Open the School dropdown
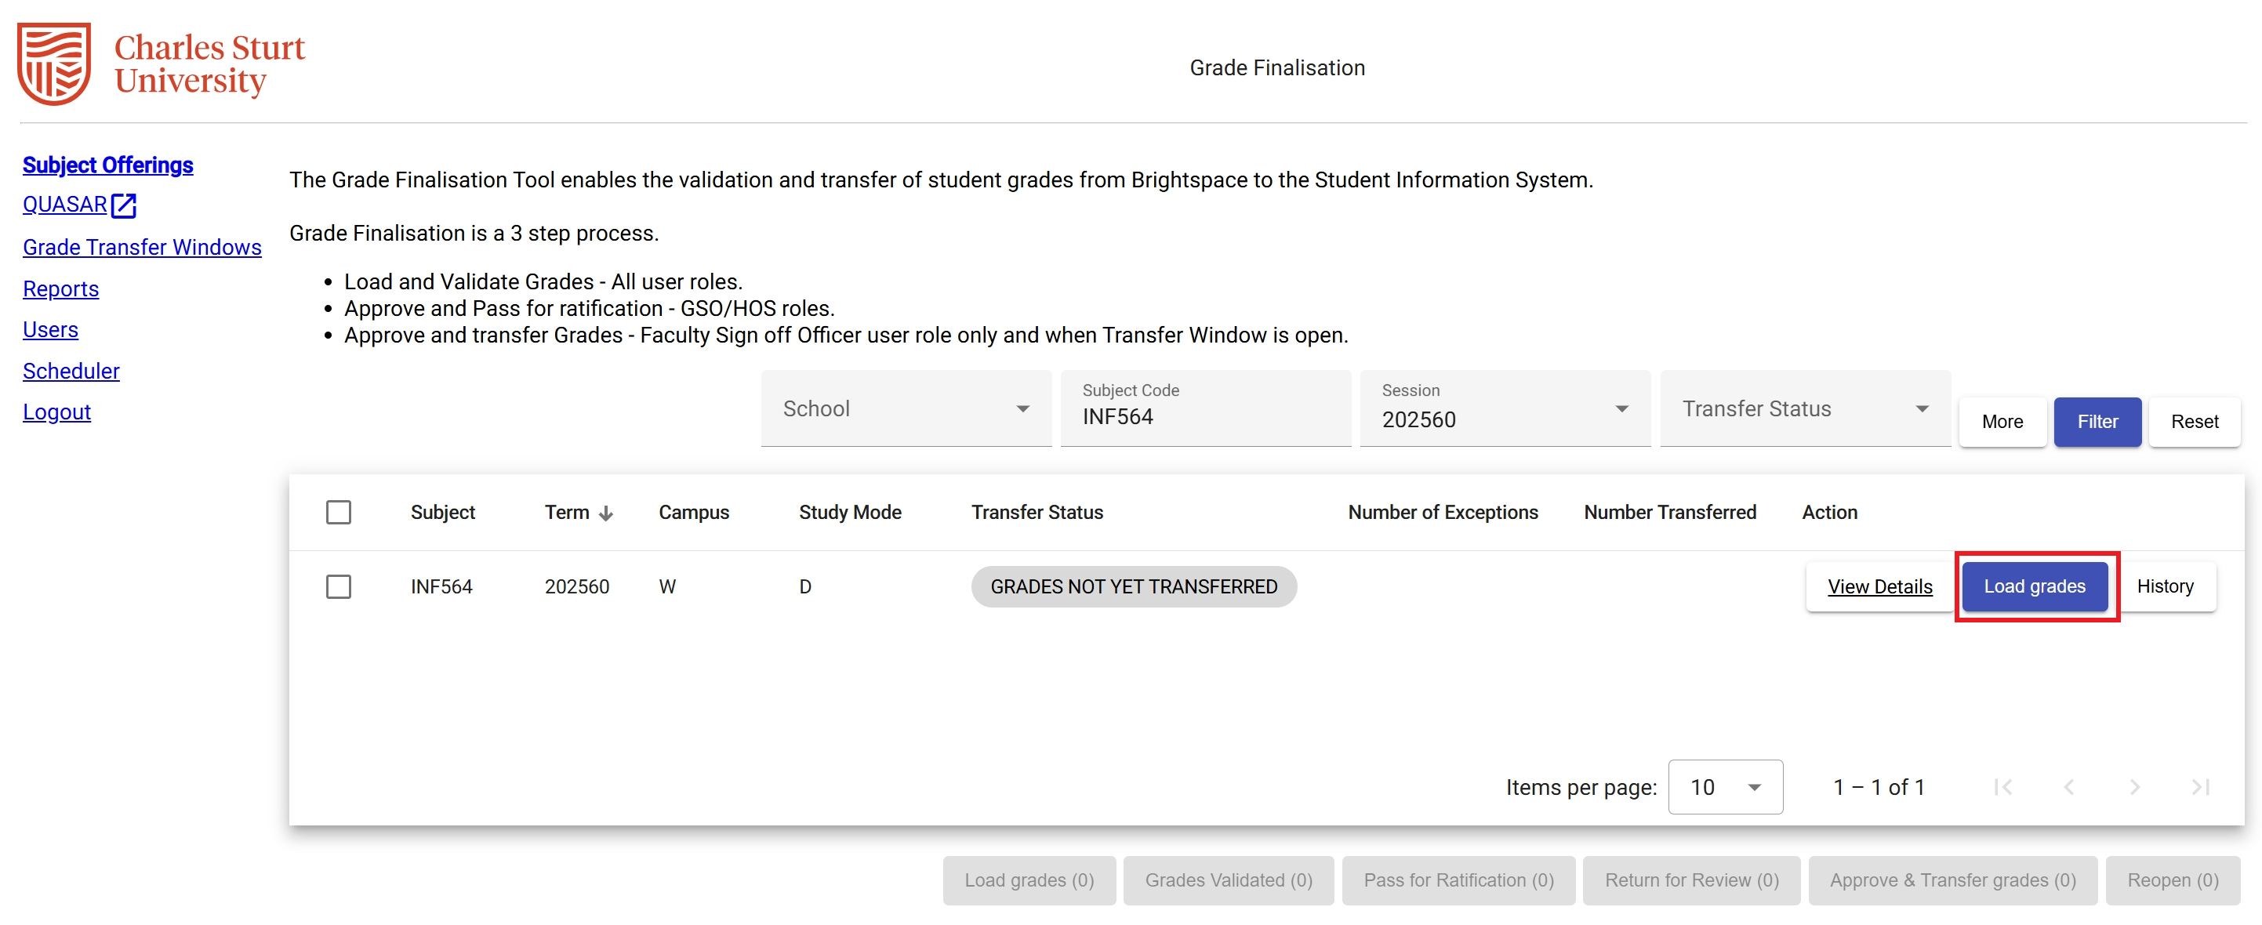Screen dimensions: 2262x925 (906, 409)
